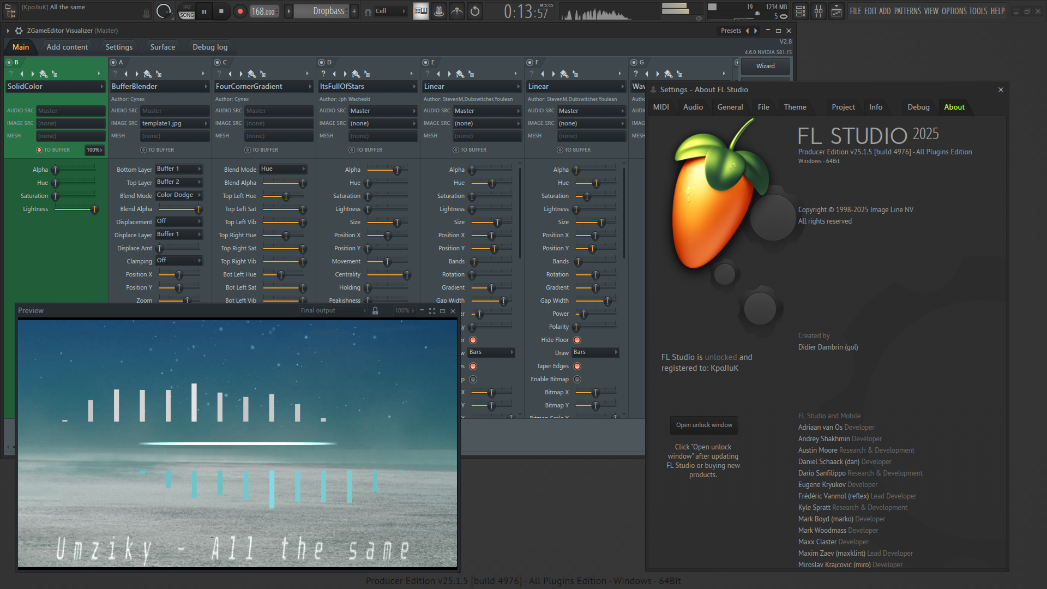
Task: Toggle Taper Edges option in layer F
Action: (577, 366)
